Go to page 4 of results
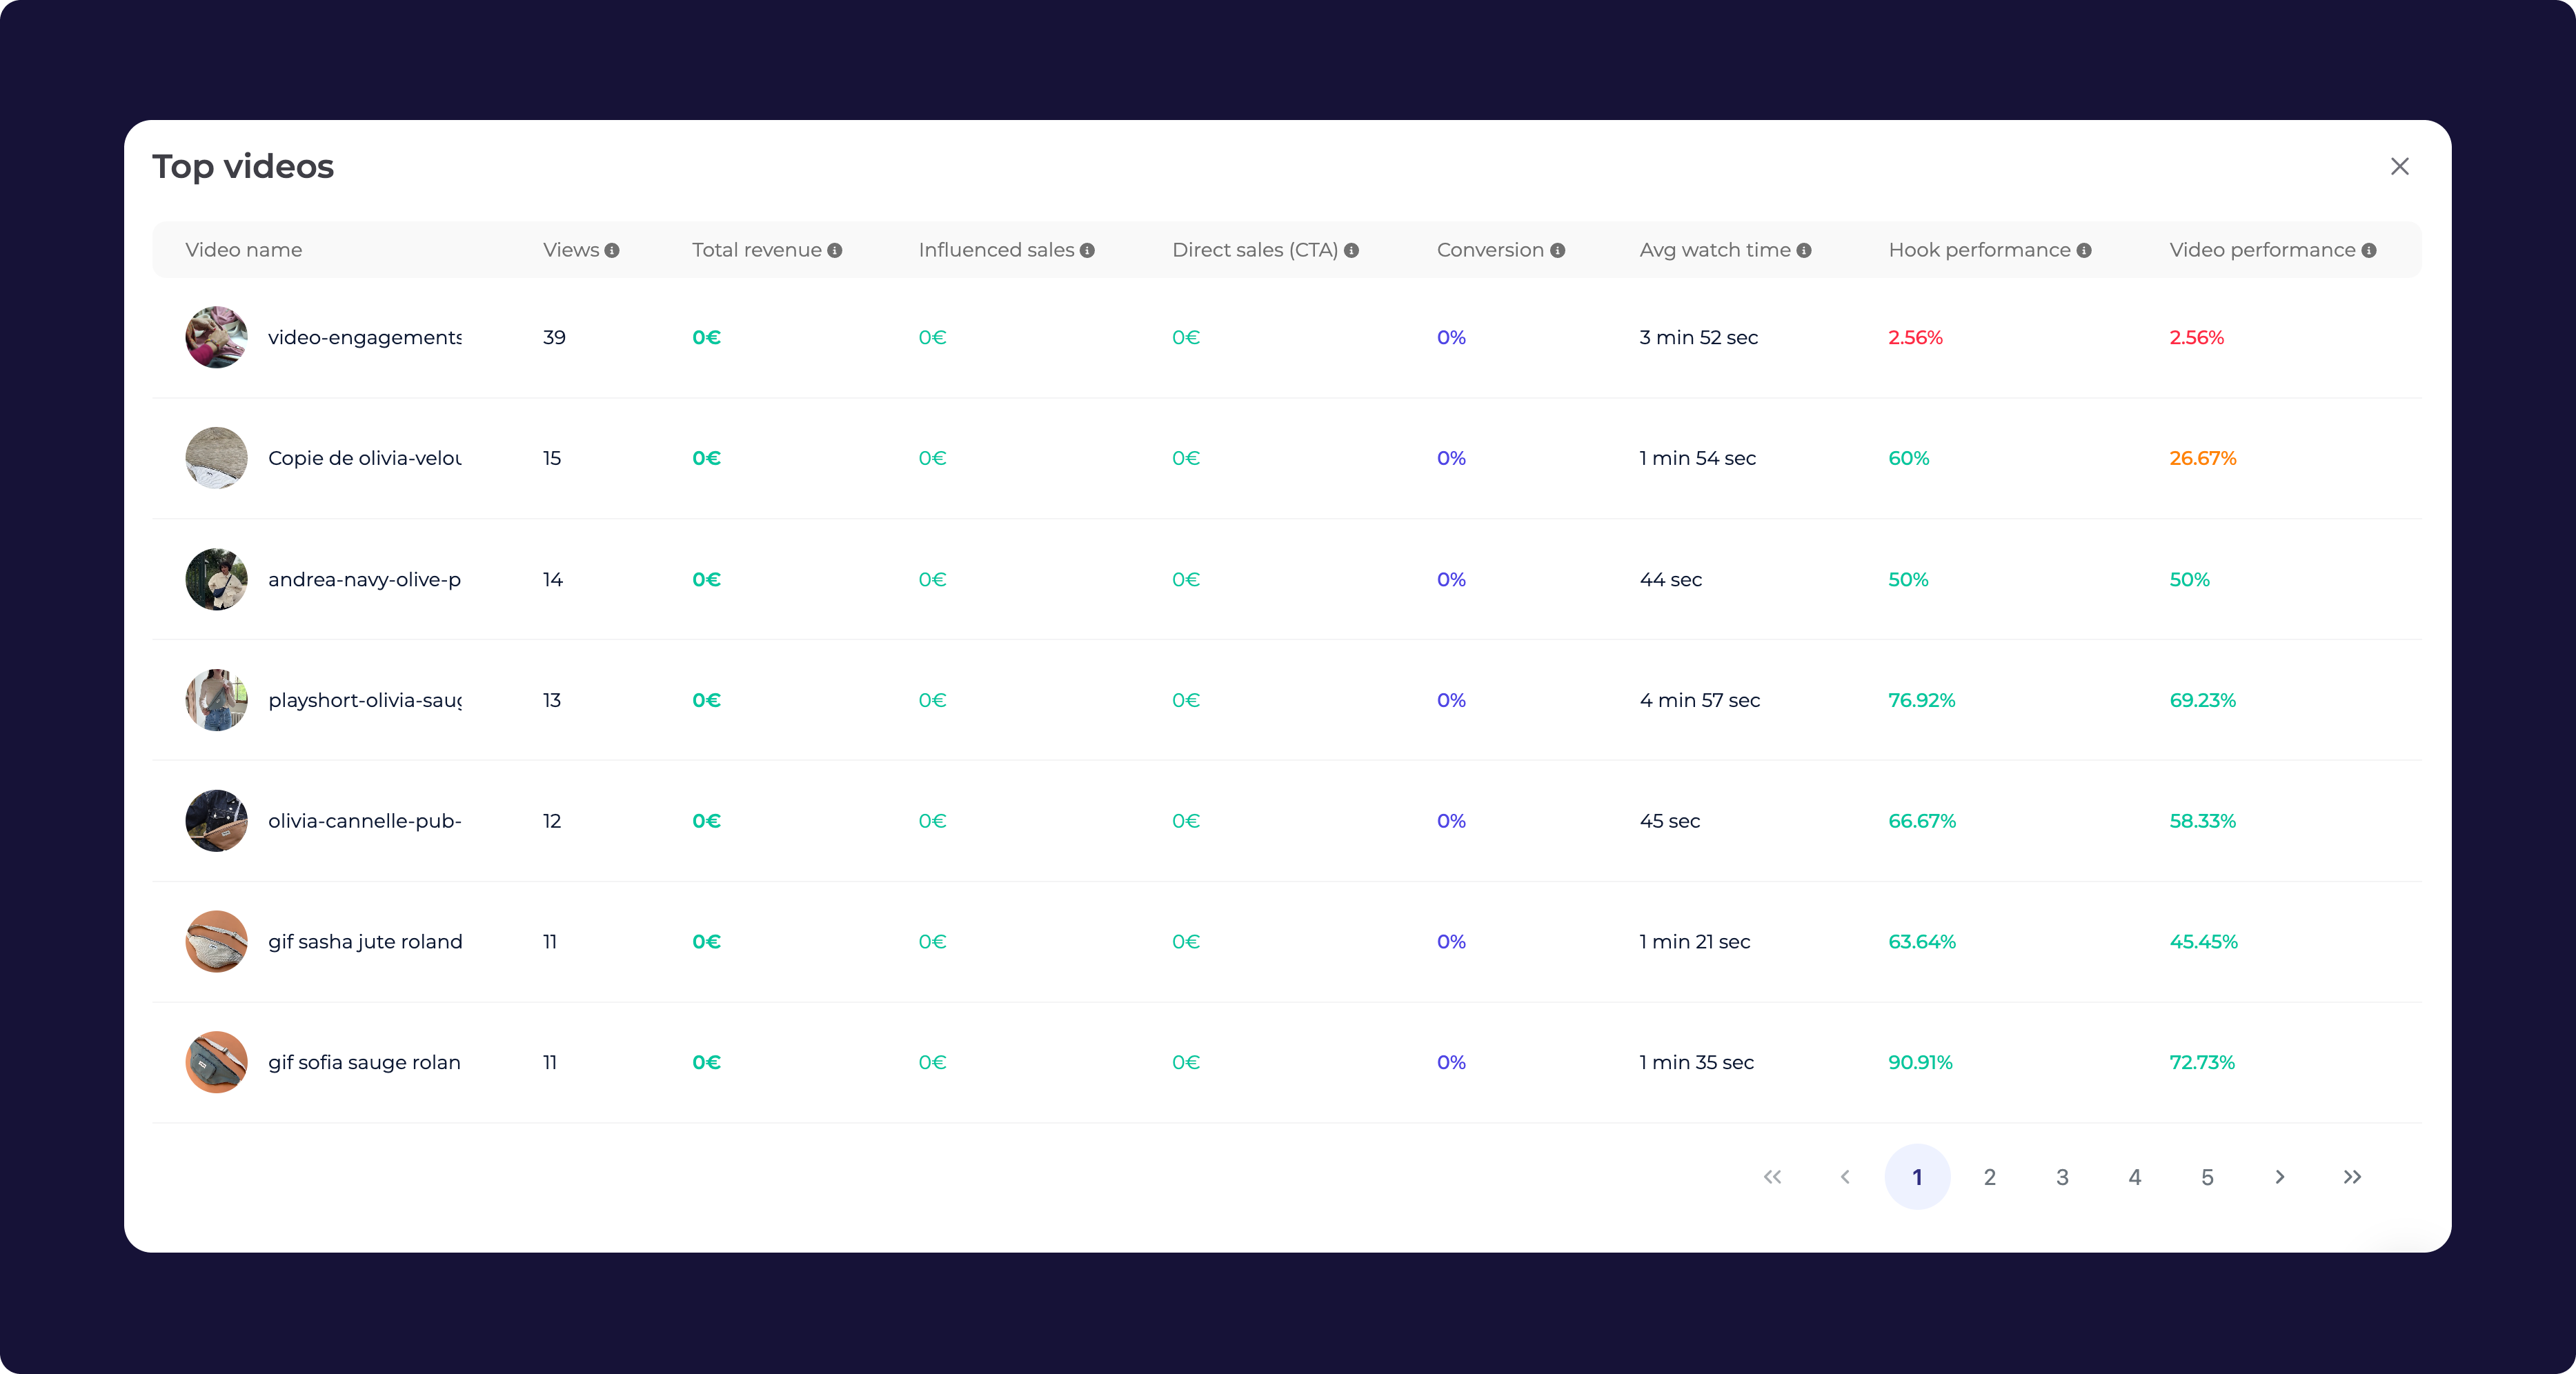Screen dimensions: 2576x1374 pos(2135,1177)
